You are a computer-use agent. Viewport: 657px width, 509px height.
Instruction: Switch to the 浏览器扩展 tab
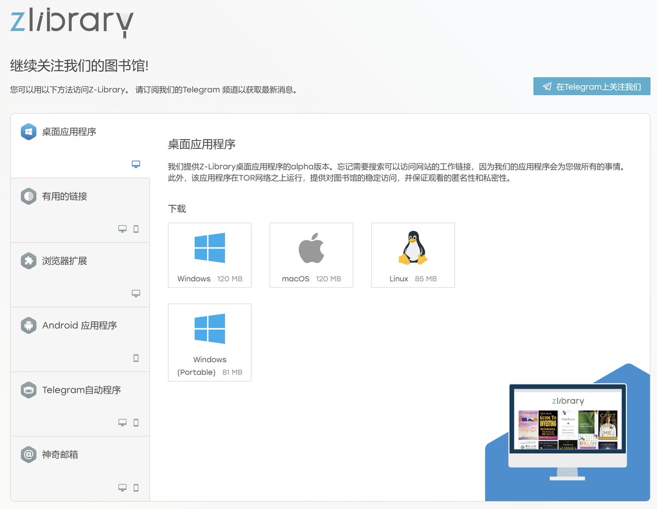pyautogui.click(x=80, y=275)
